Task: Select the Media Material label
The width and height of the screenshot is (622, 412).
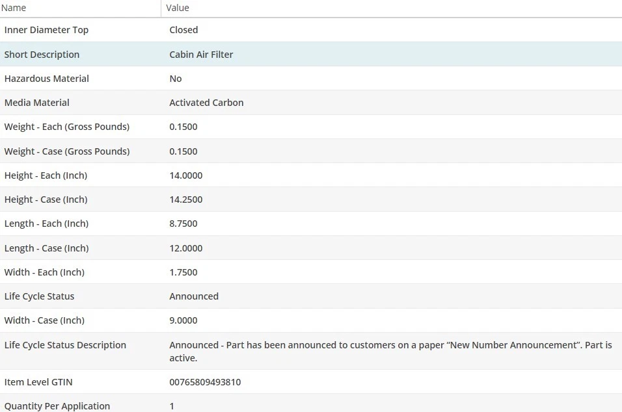Action: pos(37,103)
